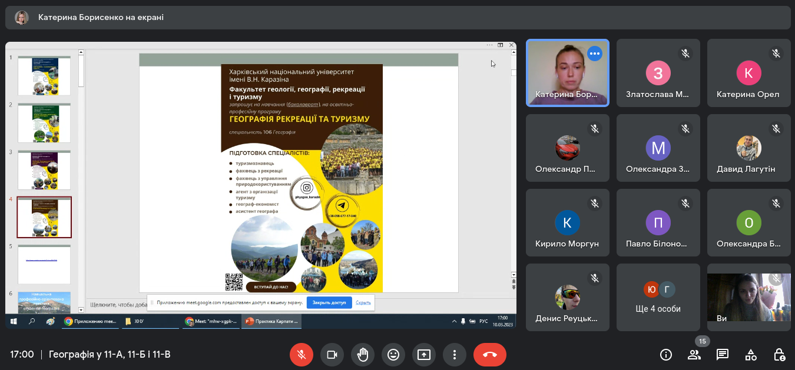Open meeting details info icon
The height and width of the screenshot is (370, 795).
(666, 355)
